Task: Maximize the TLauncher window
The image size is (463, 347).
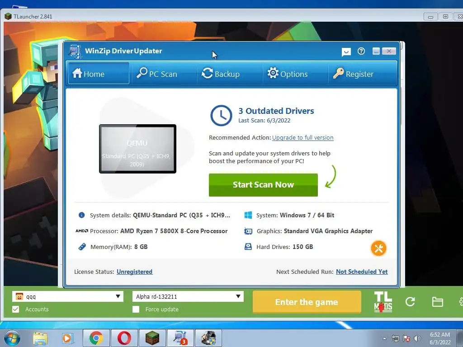Action: (445, 17)
